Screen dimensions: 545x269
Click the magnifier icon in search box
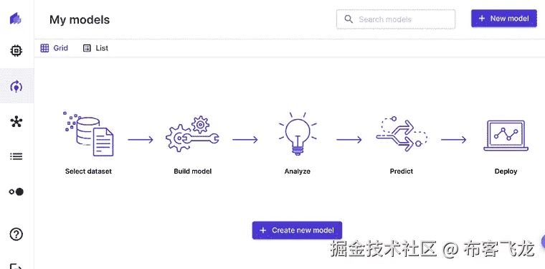coord(349,19)
